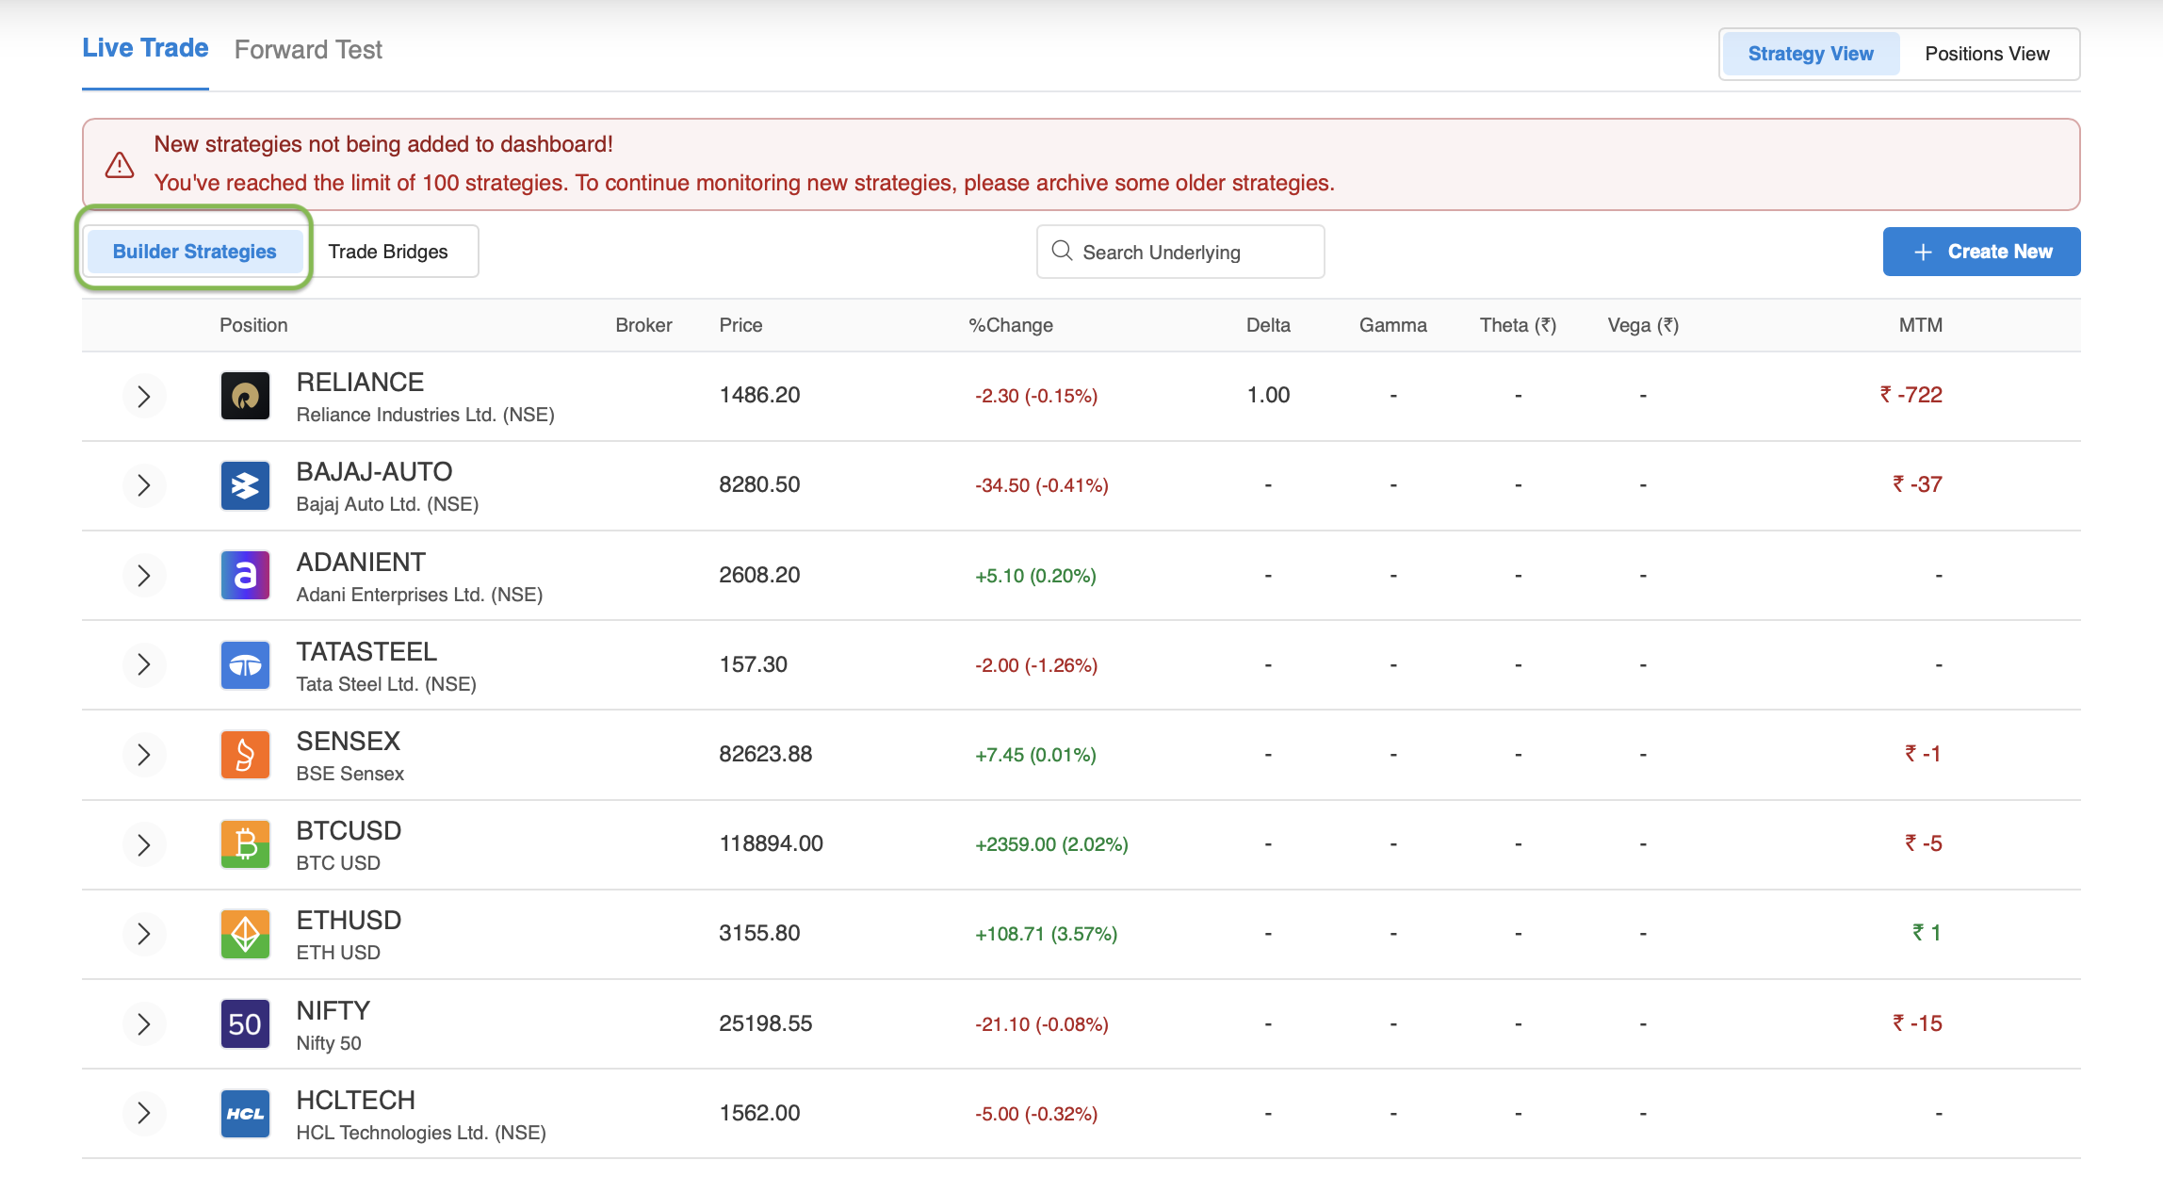Click the NIFTY symbol name
Image resolution: width=2163 pixels, height=1193 pixels.
(333, 1010)
